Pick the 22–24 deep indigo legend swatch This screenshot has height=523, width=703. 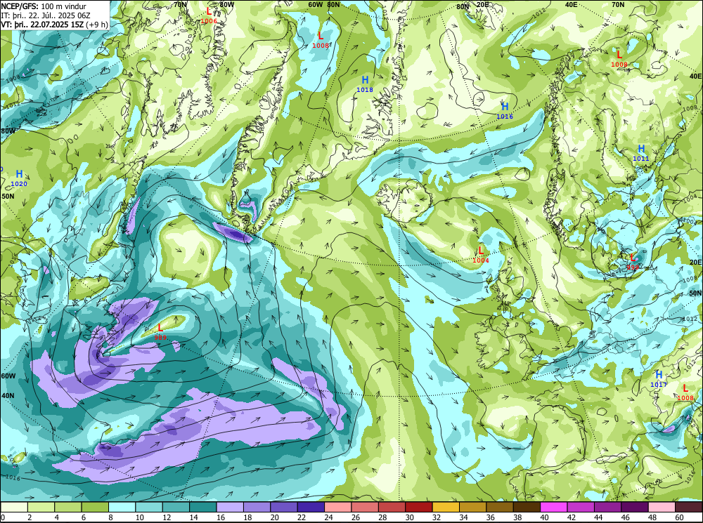click(x=311, y=507)
